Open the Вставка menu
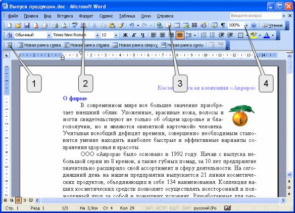 [65, 16]
